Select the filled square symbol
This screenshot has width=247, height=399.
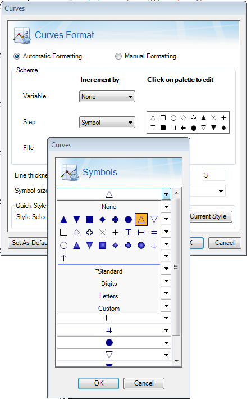[x=89, y=219]
